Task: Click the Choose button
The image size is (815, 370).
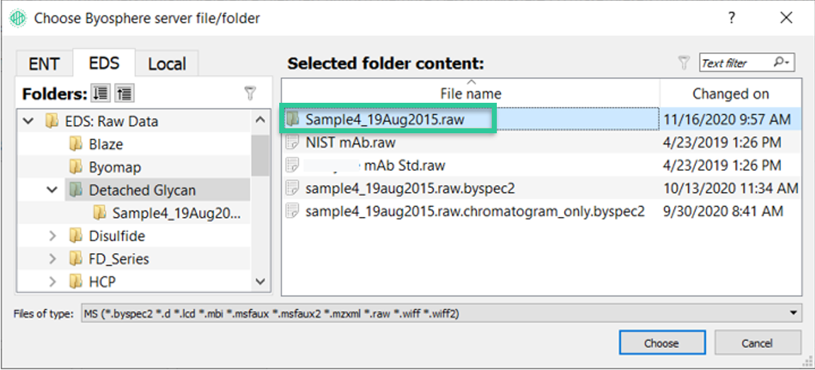Action: 662,343
